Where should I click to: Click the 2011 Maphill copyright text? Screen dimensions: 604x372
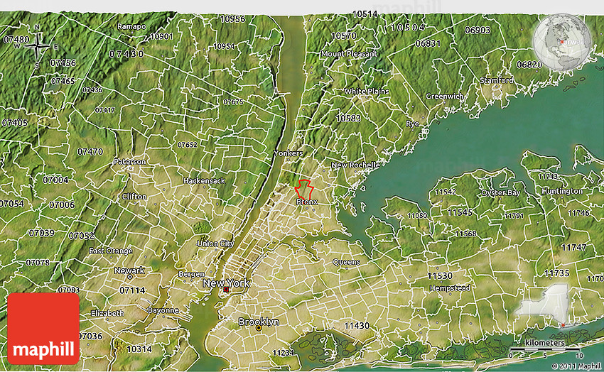[577, 366]
